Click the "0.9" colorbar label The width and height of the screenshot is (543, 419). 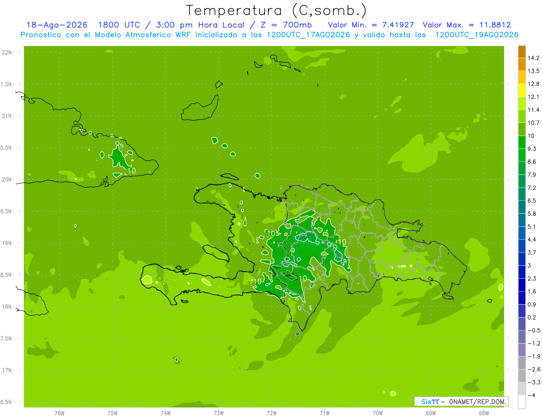pos(533,305)
